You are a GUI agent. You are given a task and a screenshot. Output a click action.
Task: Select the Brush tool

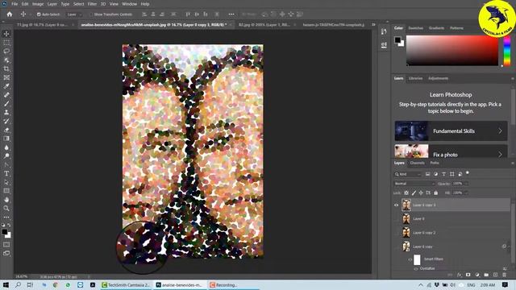[6, 104]
